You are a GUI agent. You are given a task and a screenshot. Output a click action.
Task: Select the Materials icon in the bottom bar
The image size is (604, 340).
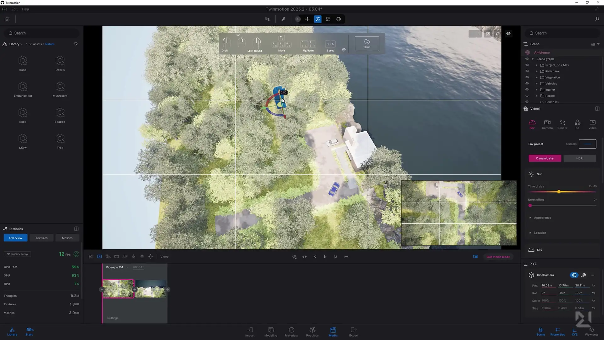pos(291,331)
